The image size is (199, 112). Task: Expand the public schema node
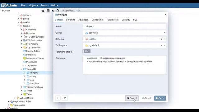coord(18,19)
